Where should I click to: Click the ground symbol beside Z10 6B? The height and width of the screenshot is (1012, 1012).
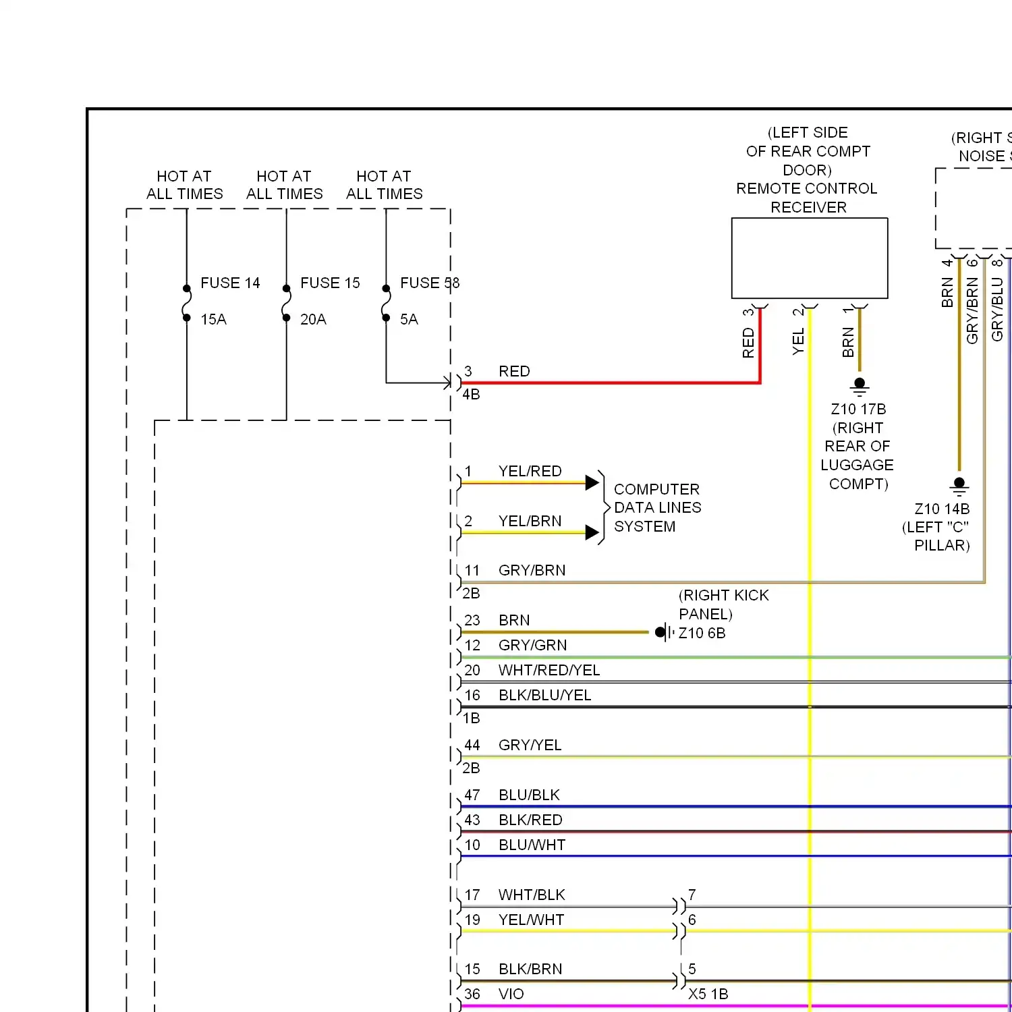[665, 632]
